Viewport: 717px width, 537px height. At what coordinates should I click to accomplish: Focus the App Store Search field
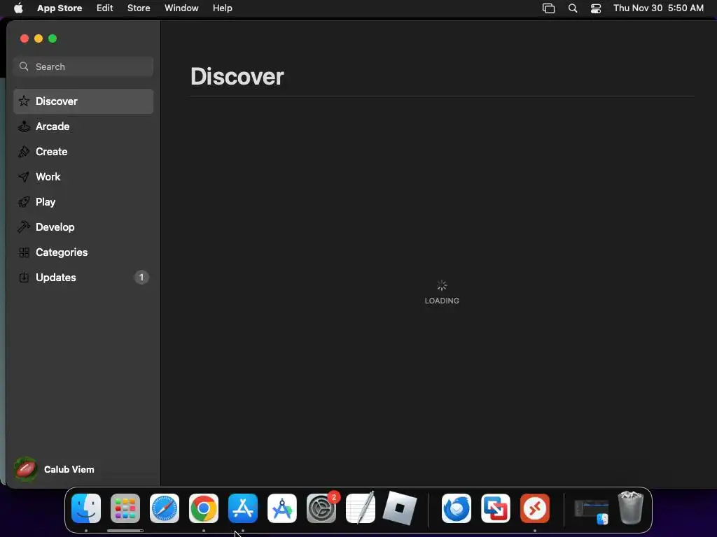click(83, 66)
